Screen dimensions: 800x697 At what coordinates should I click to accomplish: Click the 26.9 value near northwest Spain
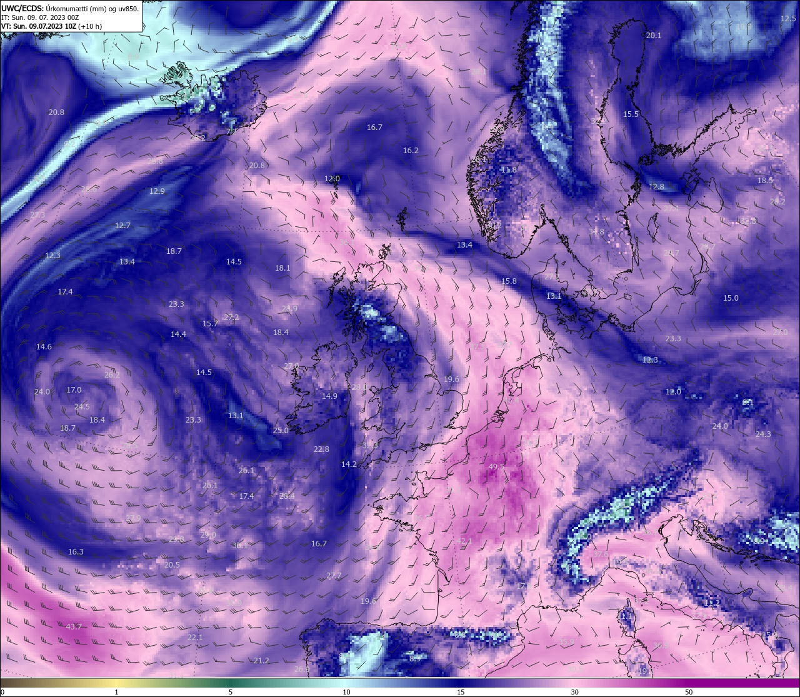tap(302, 669)
